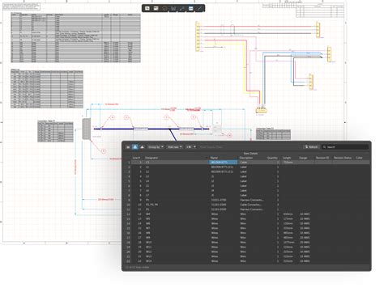This screenshot has height=292, width=384.
Task: Click the blue table icon in the floating toolbar
Action: pyautogui.click(x=190, y=8)
